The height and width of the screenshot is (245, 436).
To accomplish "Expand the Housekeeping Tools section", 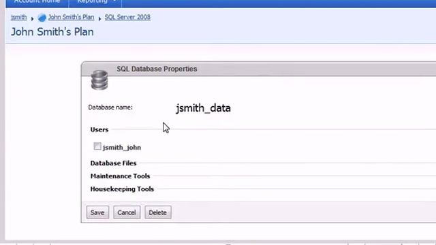I will click(122, 189).
